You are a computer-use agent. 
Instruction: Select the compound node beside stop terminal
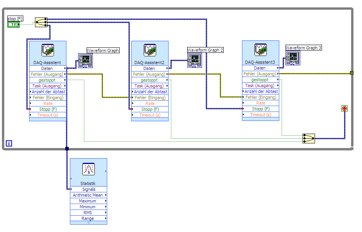click(41, 23)
